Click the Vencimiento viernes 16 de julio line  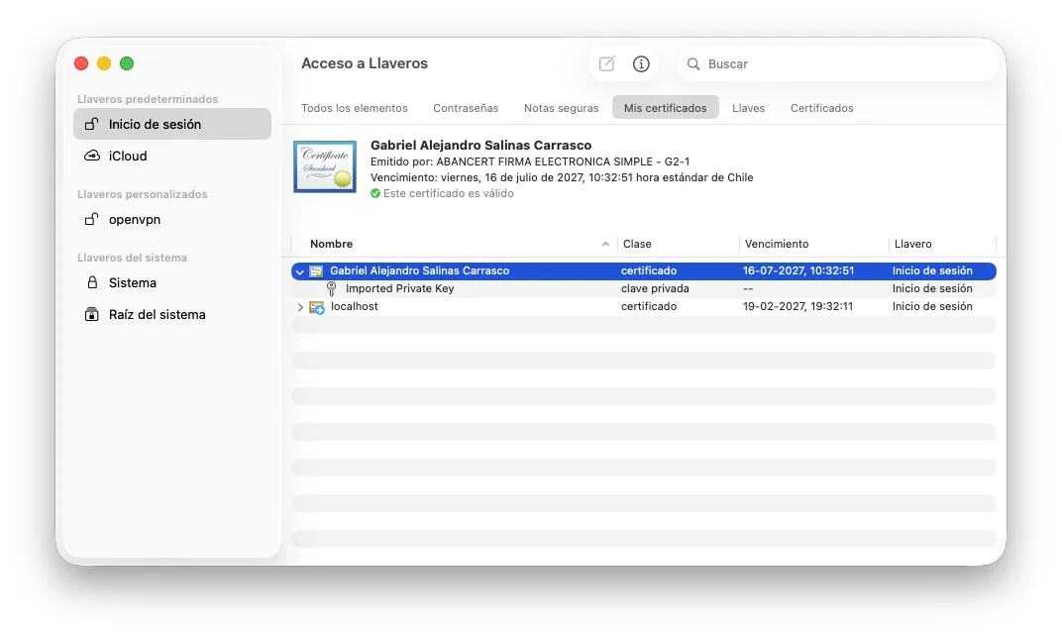[562, 177]
